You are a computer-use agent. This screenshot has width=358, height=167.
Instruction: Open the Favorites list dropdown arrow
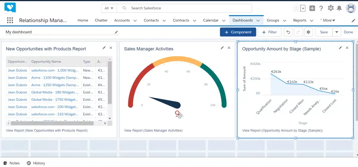click(303, 8)
